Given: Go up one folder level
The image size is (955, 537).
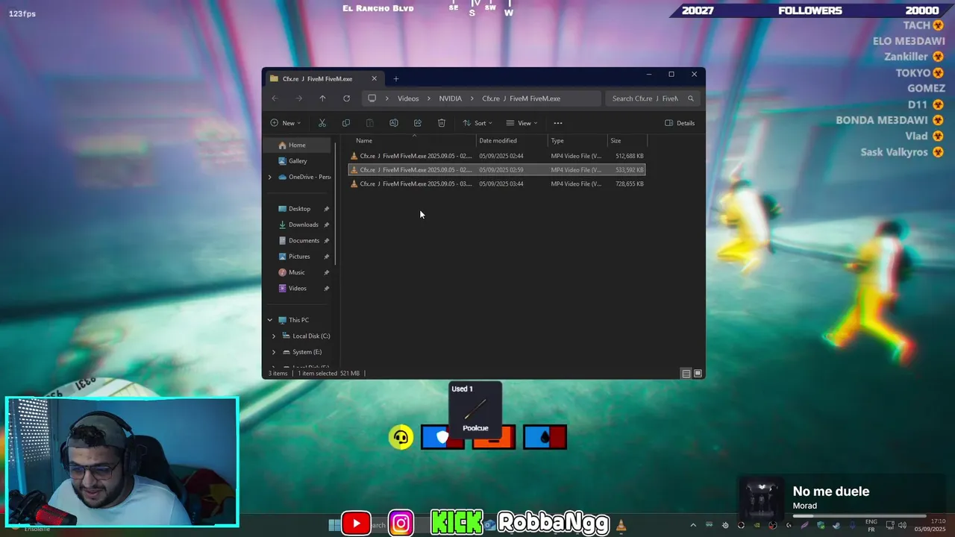Looking at the screenshot, I should point(322,98).
